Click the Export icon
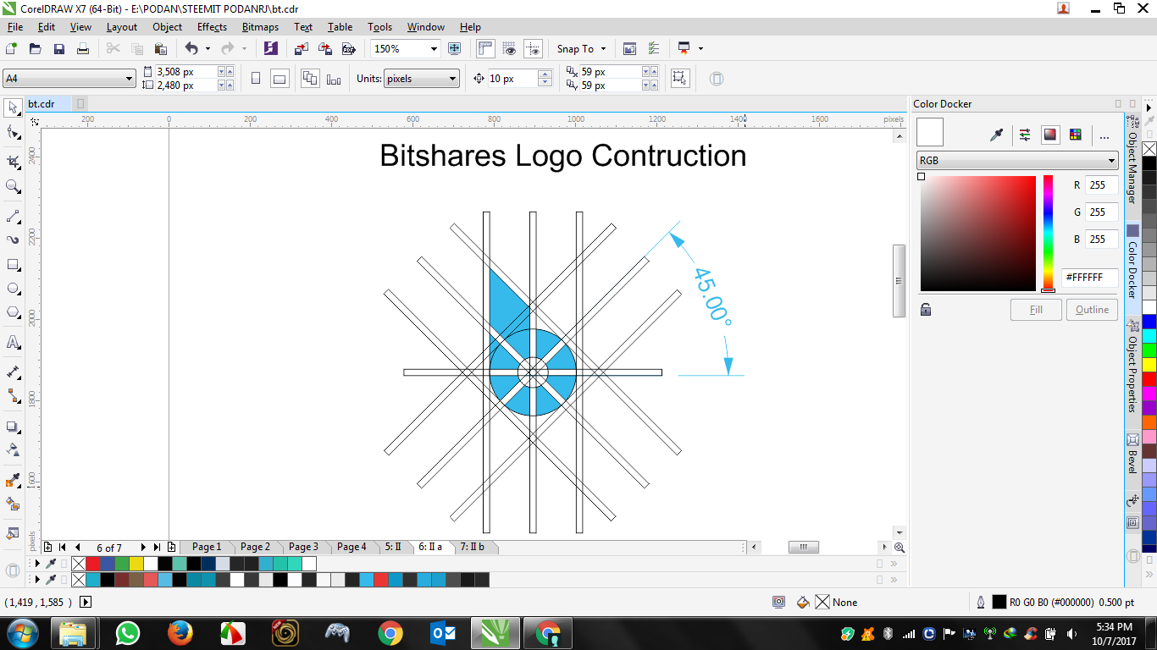The width and height of the screenshot is (1157, 650). (324, 49)
